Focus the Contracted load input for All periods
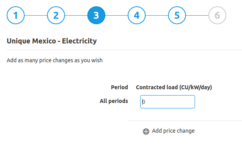Viewport: 242px width, 146px height. pyautogui.click(x=168, y=102)
